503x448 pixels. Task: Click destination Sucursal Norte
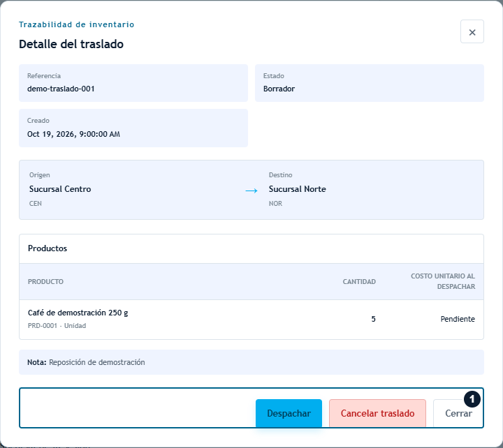pos(298,189)
